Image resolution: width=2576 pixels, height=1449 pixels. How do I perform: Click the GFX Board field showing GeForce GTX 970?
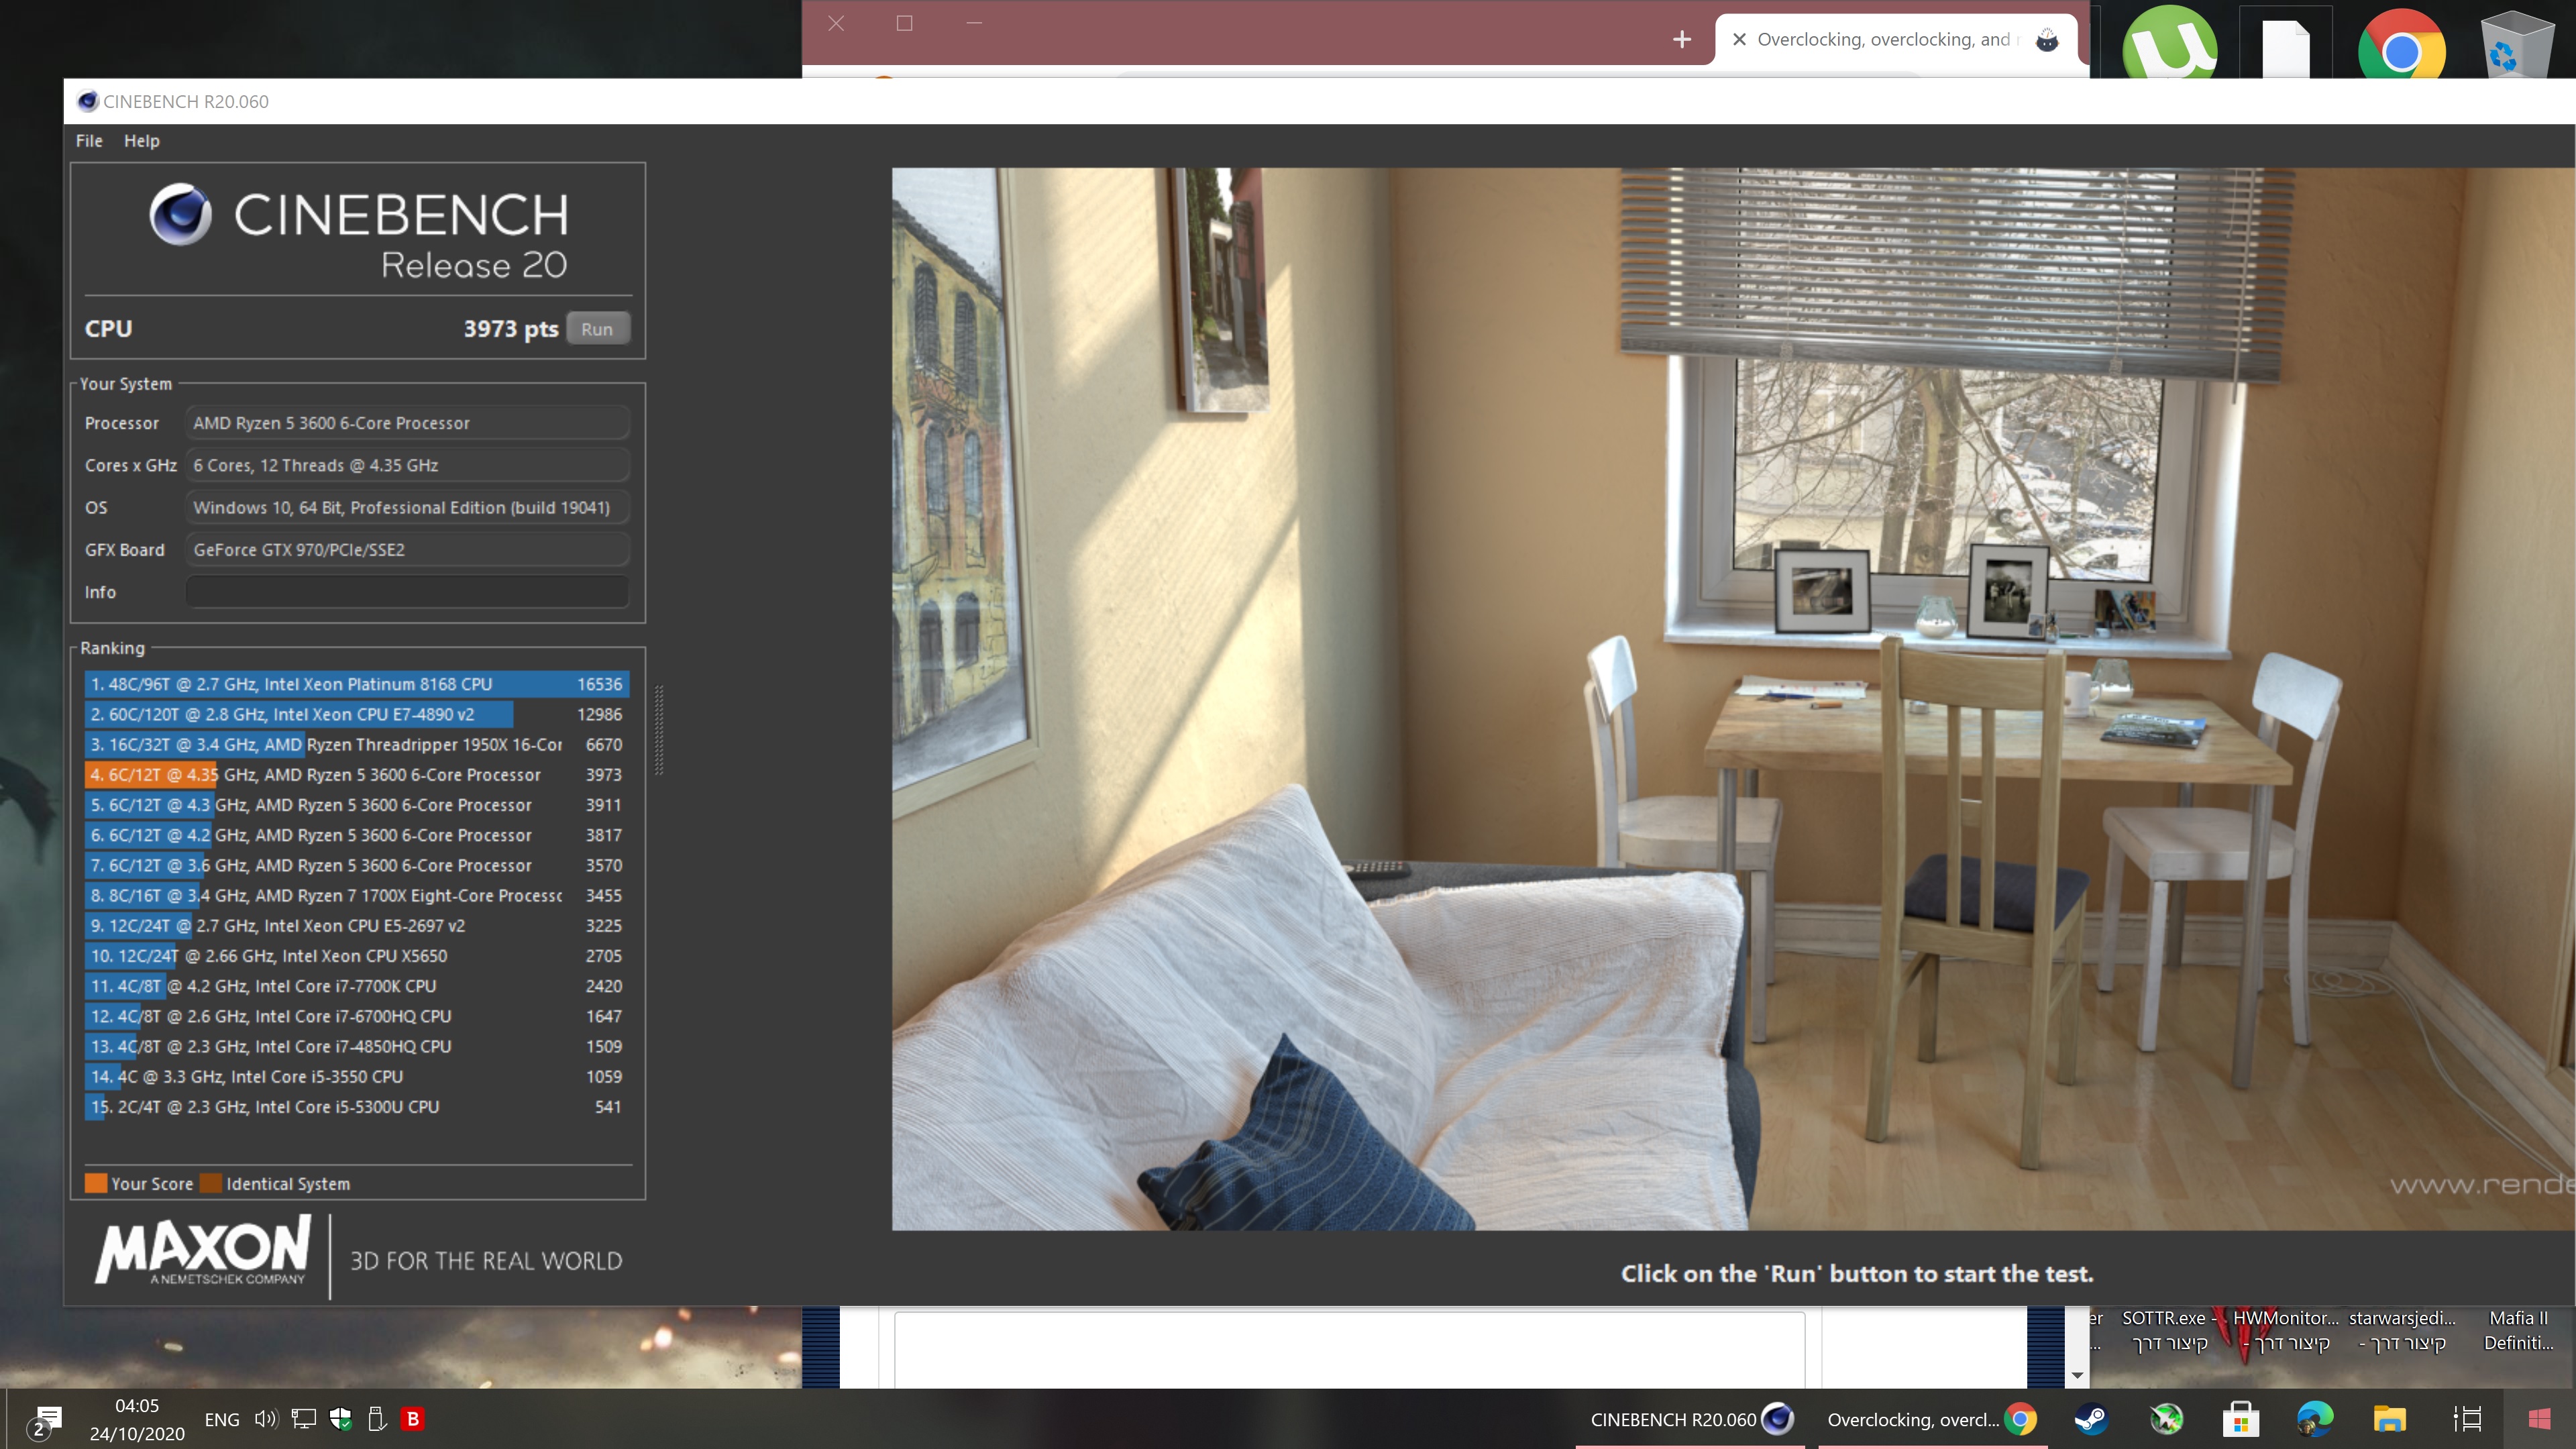click(407, 550)
